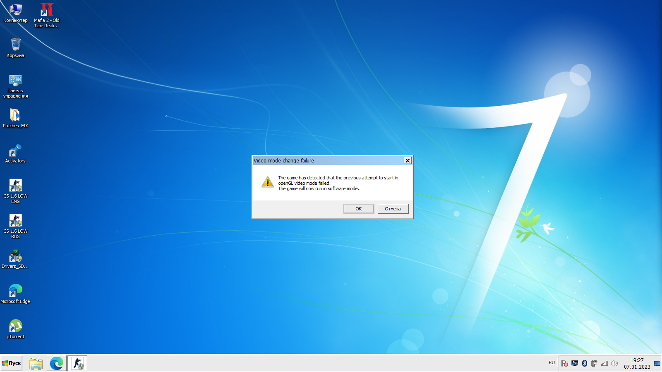Select the µTorrent desktop shortcut
This screenshot has width=662, height=372.
(15, 329)
